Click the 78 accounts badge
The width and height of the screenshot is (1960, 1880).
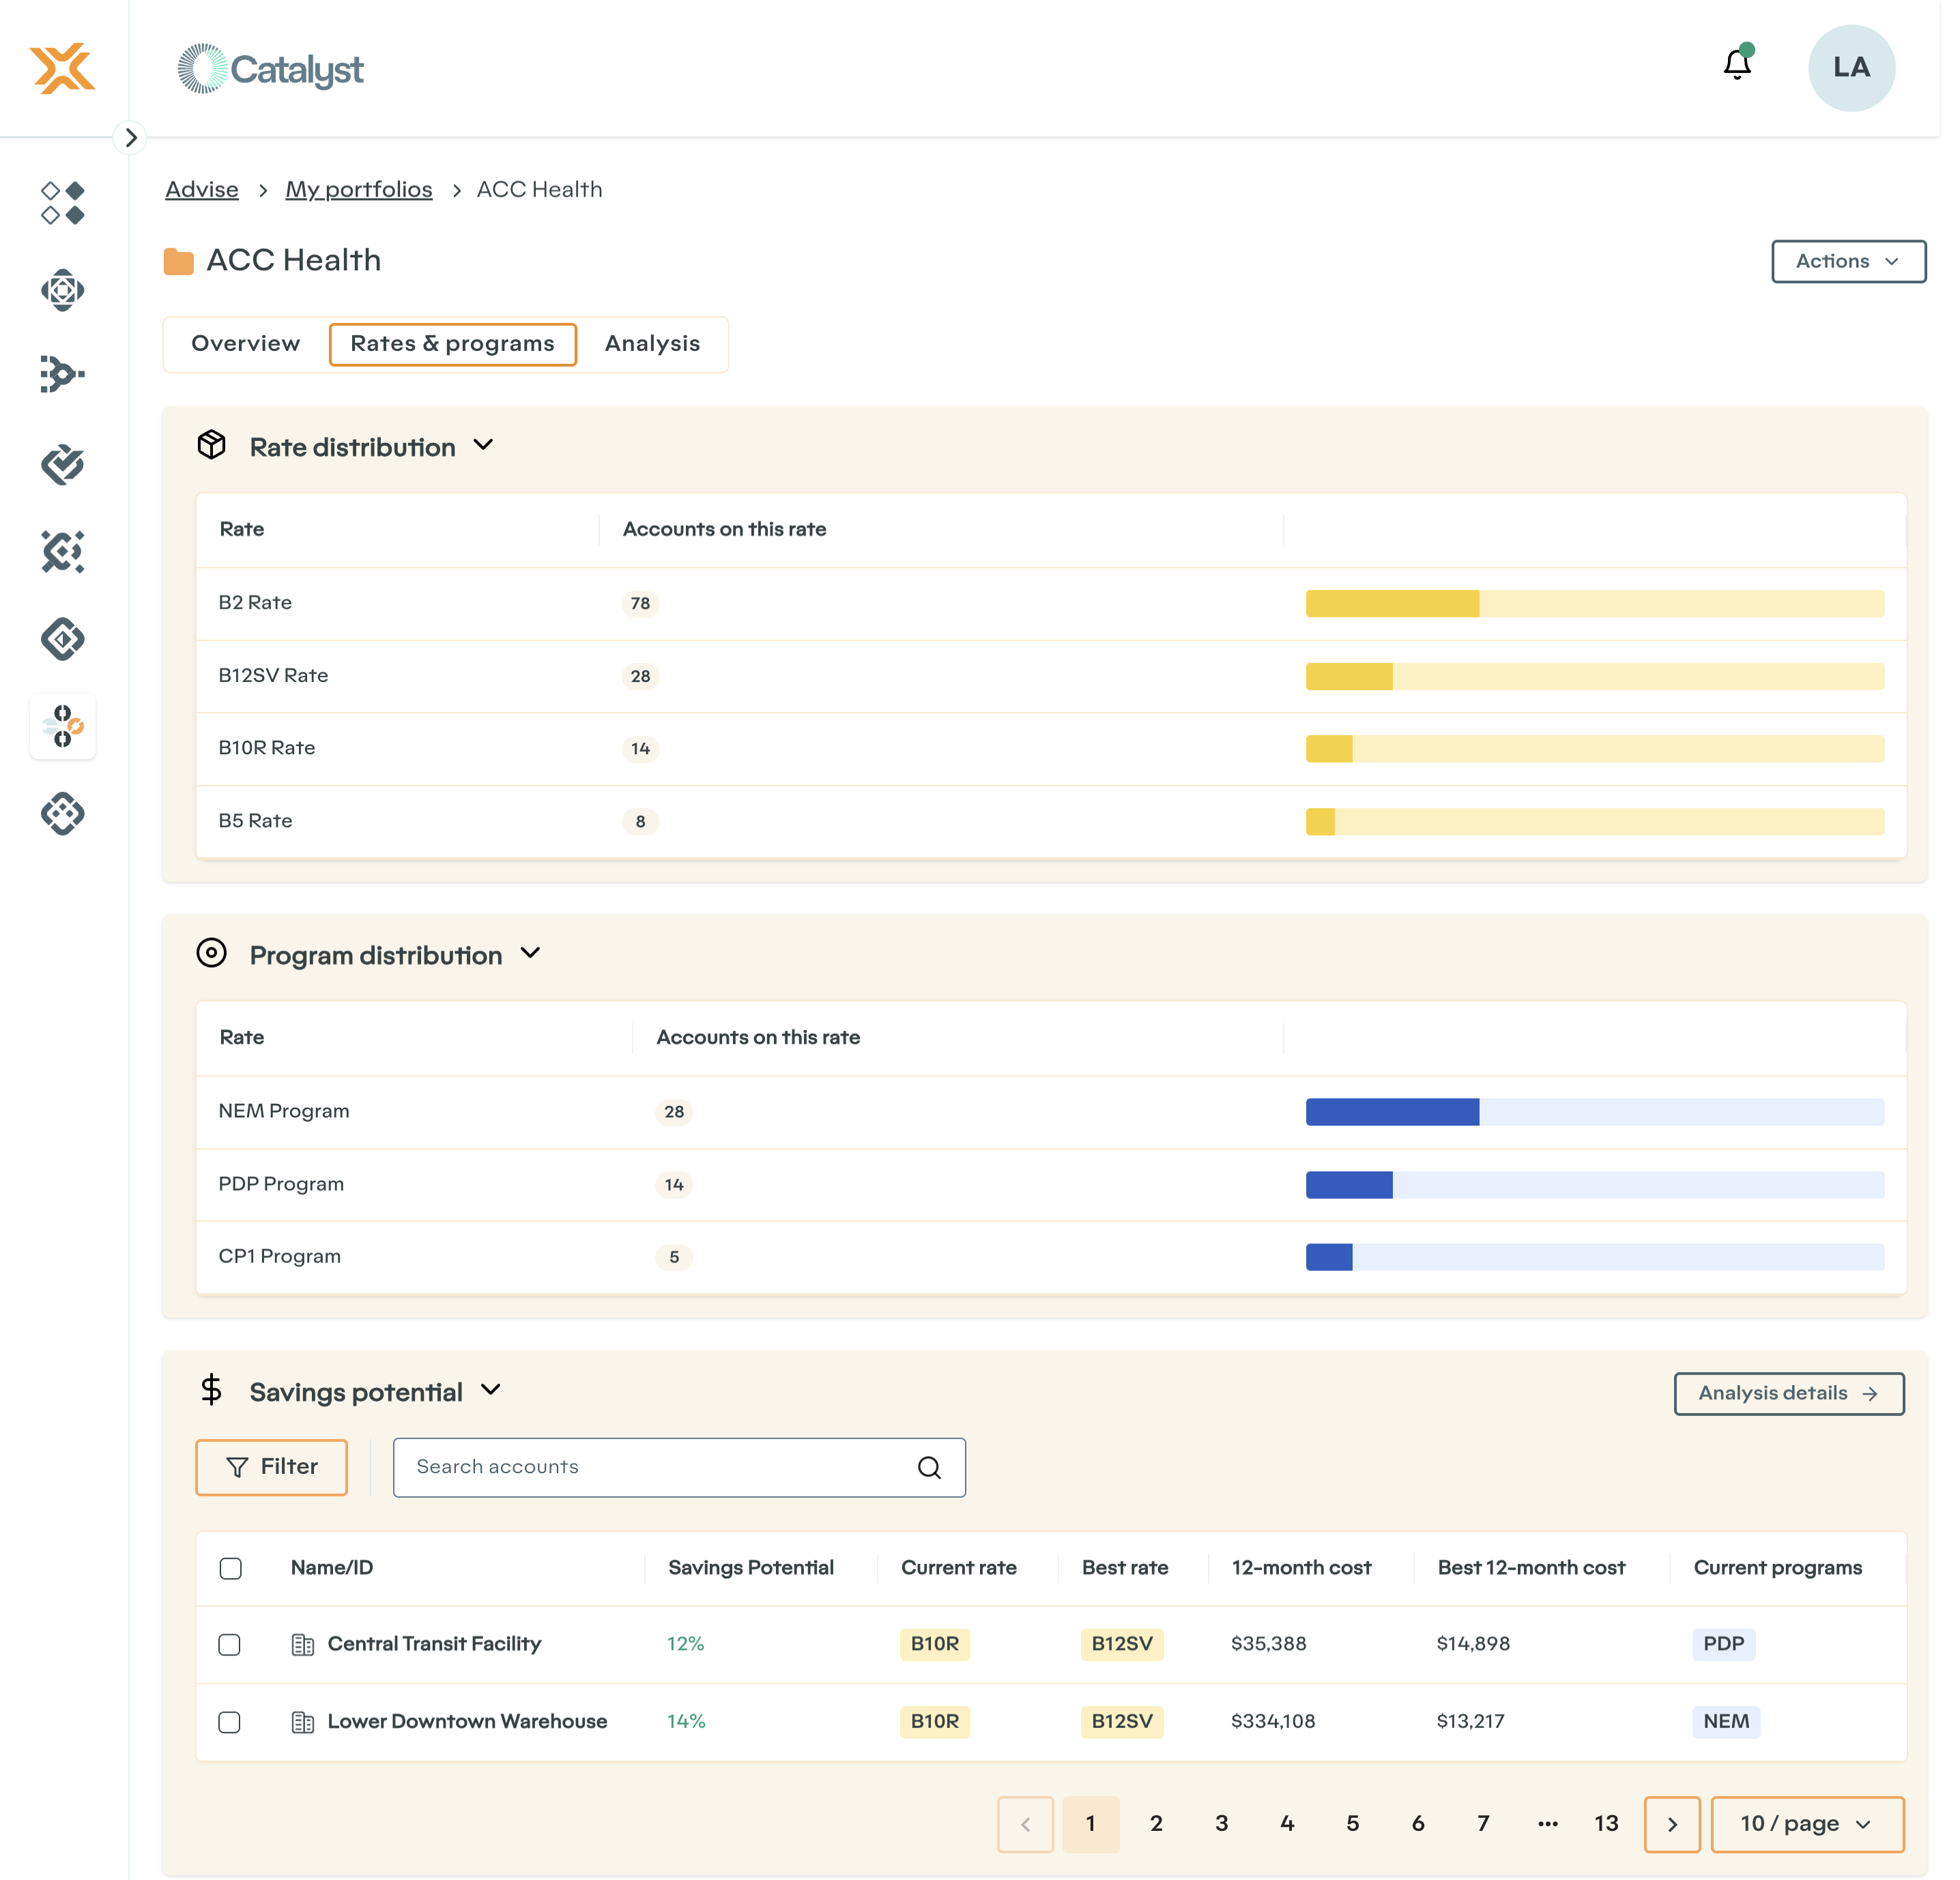click(640, 603)
